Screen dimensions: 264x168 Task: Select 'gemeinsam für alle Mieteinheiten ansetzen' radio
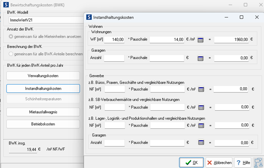(x=11, y=36)
